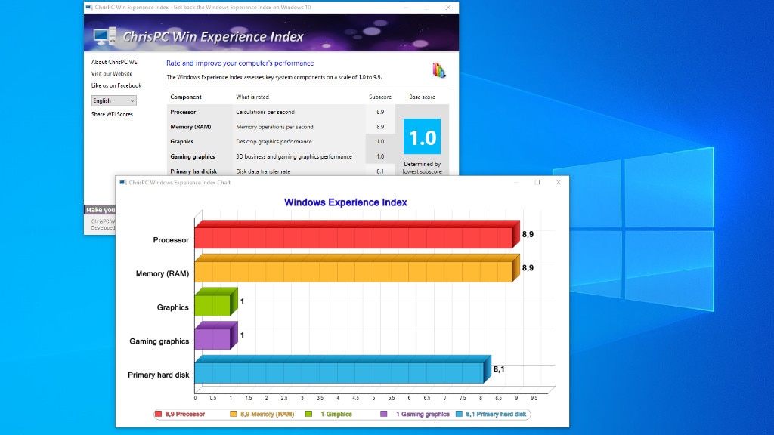Click the ChrisPC computer logo in banner
The image size is (774, 435).
104,36
